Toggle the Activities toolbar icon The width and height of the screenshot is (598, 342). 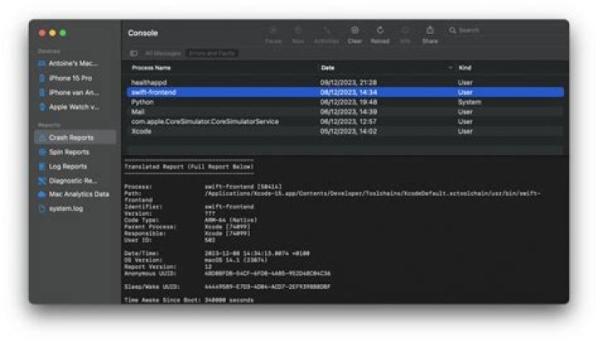coord(326,31)
